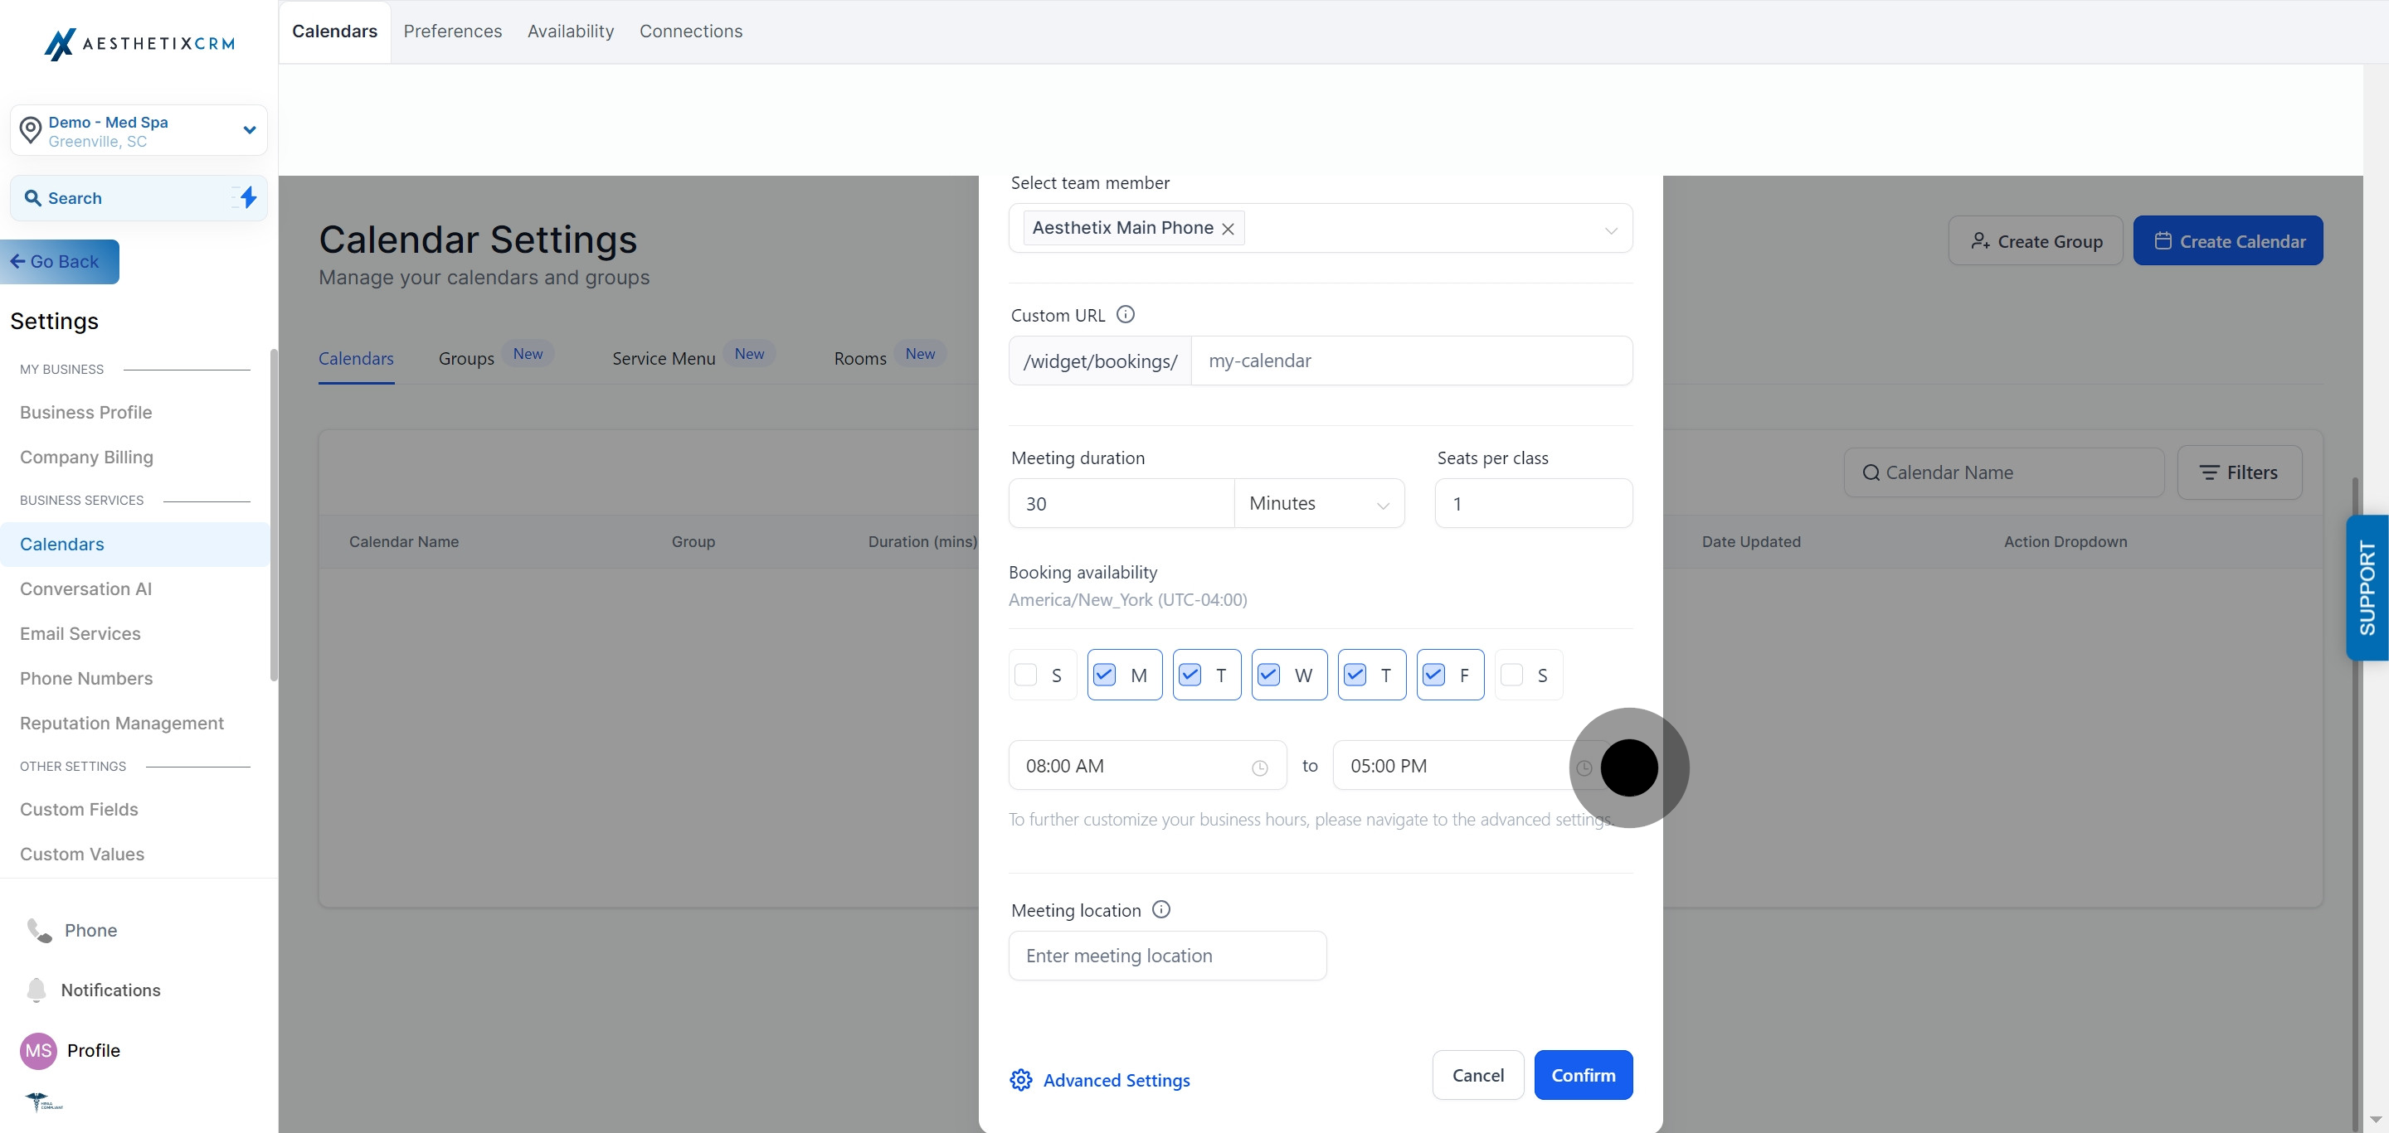Uncheck Friday availability checkbox
This screenshot has height=1133, width=2389.
click(x=1433, y=675)
